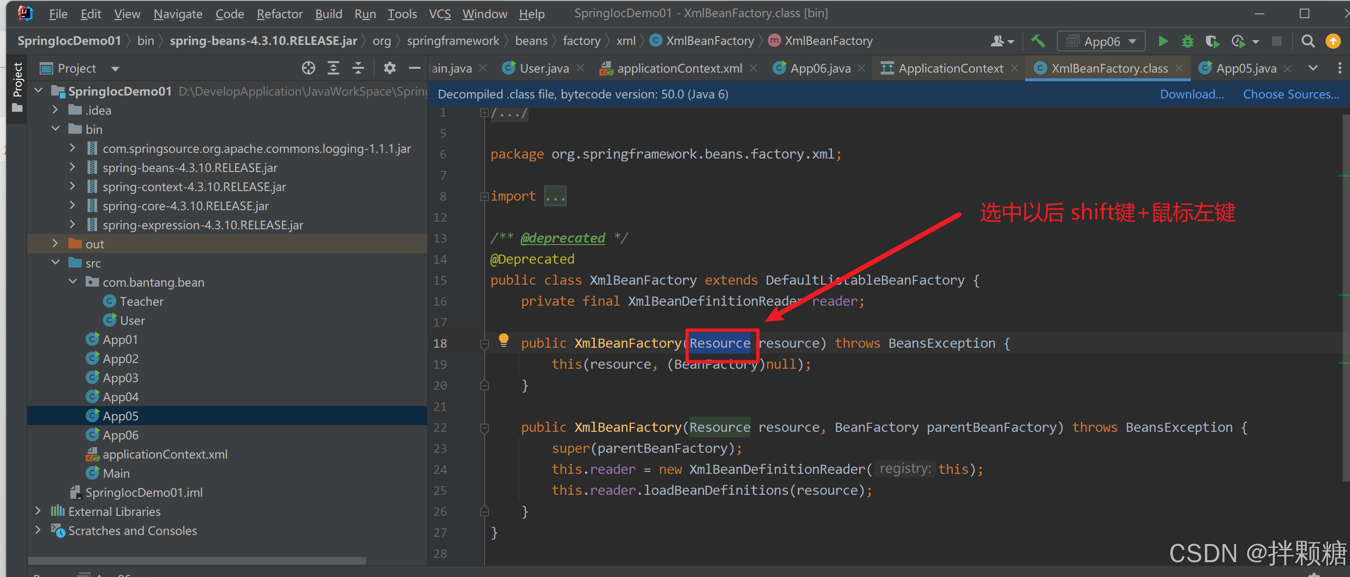This screenshot has width=1350, height=577.
Task: Click the Choose Sources link
Action: pos(1290,94)
